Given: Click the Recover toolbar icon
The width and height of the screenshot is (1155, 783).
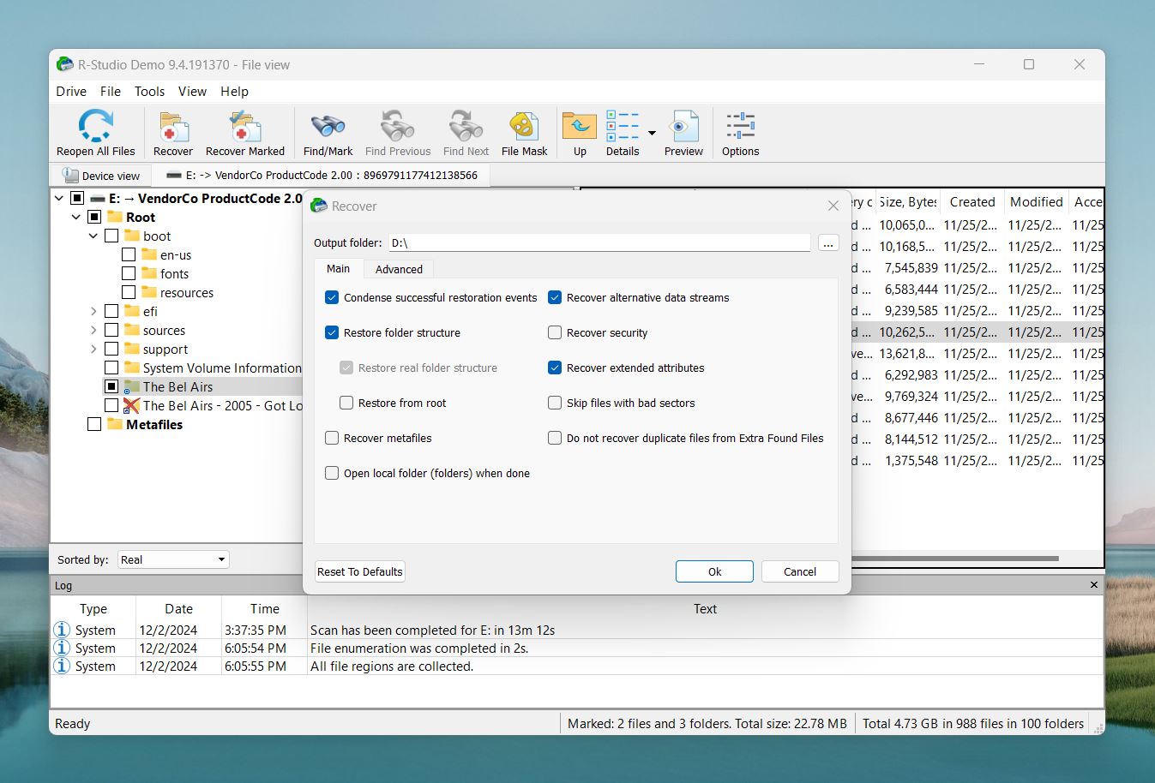Looking at the screenshot, I should 173,133.
